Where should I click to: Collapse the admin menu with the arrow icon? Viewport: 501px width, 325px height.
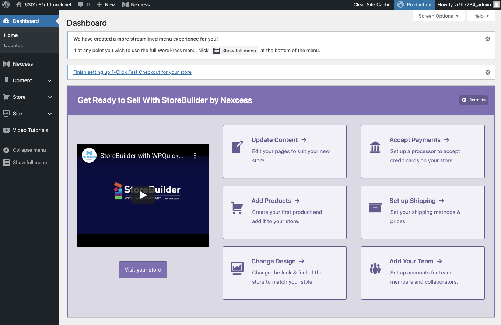(6, 150)
